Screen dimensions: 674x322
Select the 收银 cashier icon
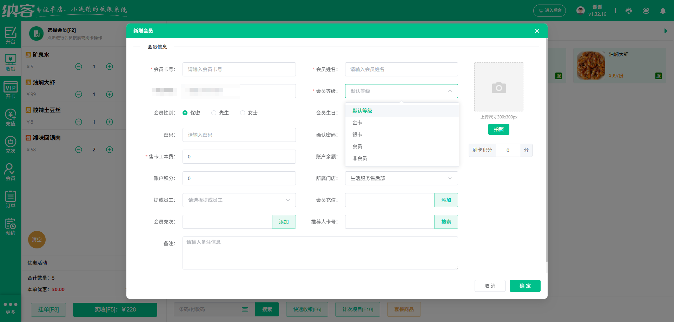(11, 62)
